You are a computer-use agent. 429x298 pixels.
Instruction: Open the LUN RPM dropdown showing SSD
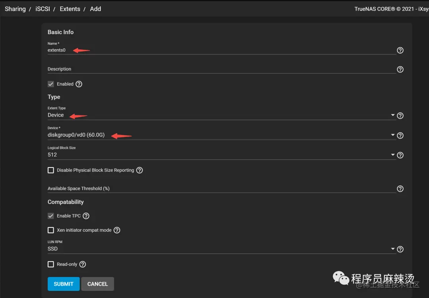point(222,249)
